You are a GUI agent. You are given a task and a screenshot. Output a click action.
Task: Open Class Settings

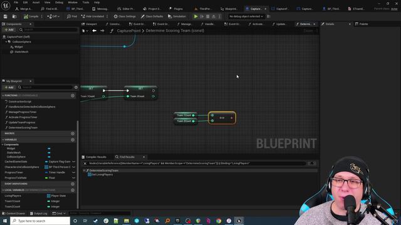pyautogui.click(x=125, y=16)
